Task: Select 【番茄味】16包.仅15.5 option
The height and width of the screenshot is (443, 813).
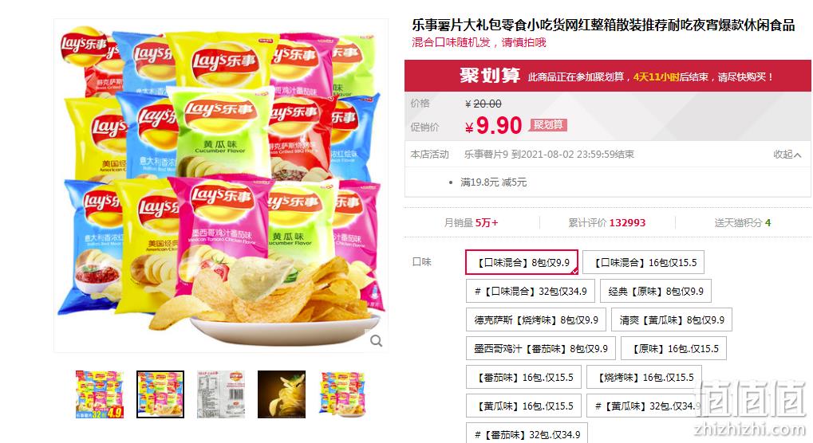Action: coord(523,378)
